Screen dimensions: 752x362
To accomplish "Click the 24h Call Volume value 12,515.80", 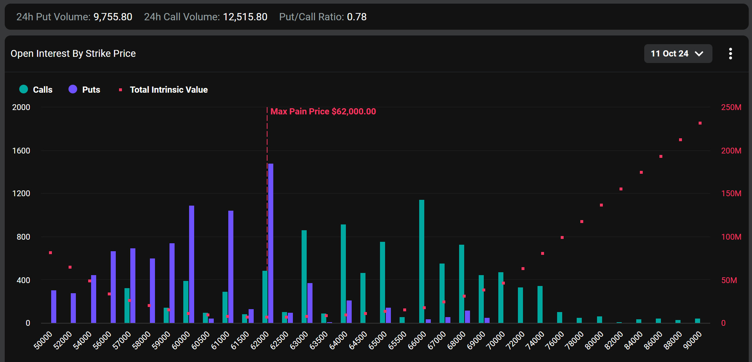I will point(245,17).
